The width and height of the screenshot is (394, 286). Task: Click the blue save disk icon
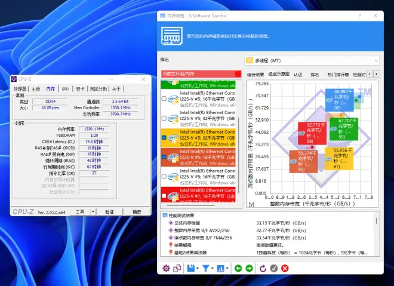tap(190, 268)
